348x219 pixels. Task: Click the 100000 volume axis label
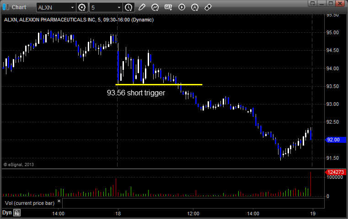pyautogui.click(x=335, y=177)
